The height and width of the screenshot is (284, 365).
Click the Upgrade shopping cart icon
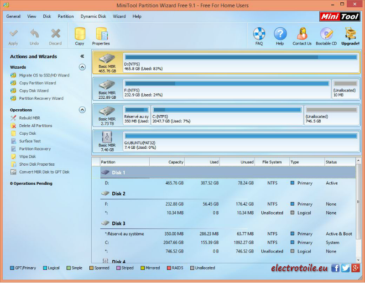click(350, 34)
